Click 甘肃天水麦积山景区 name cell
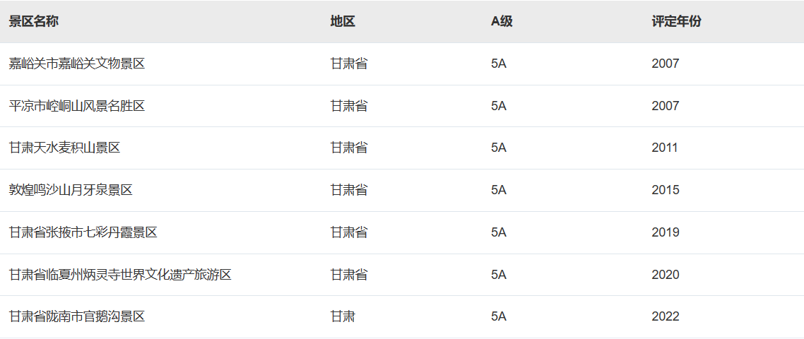The image size is (804, 339). pos(64,148)
